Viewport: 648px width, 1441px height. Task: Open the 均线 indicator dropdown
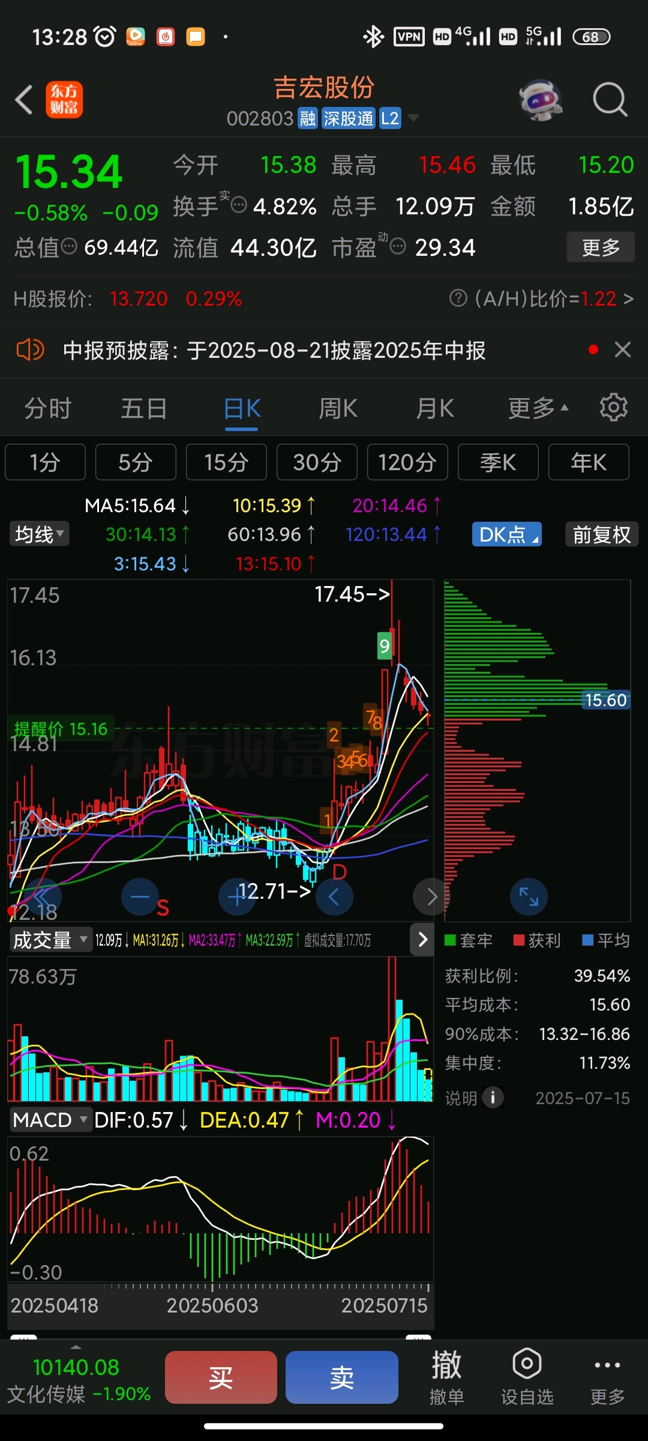40,534
